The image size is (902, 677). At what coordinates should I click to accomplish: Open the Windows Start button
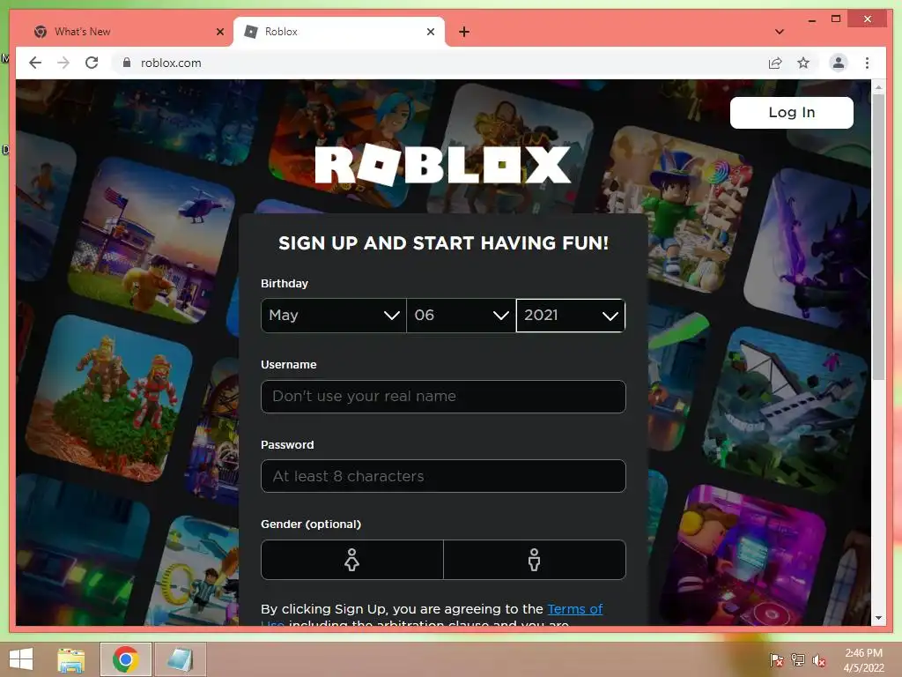(x=21, y=659)
